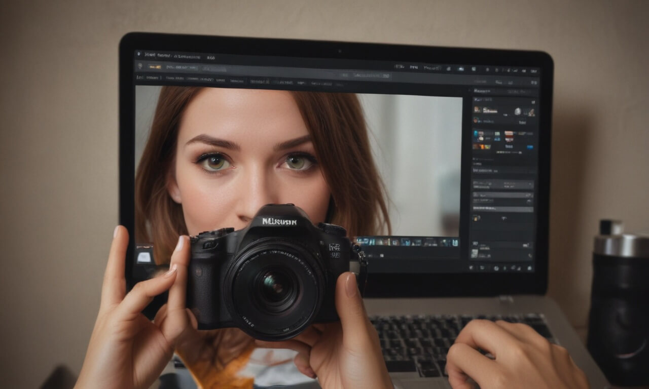Select the orange highlighted button in the top toolbar
The width and height of the screenshot is (649, 389).
click(x=155, y=66)
